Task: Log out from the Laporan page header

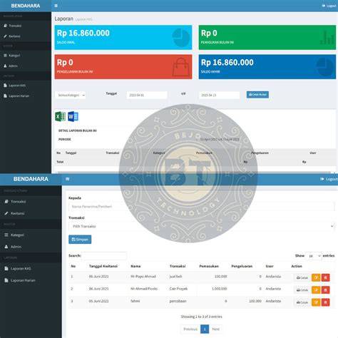Action: pos(329,6)
